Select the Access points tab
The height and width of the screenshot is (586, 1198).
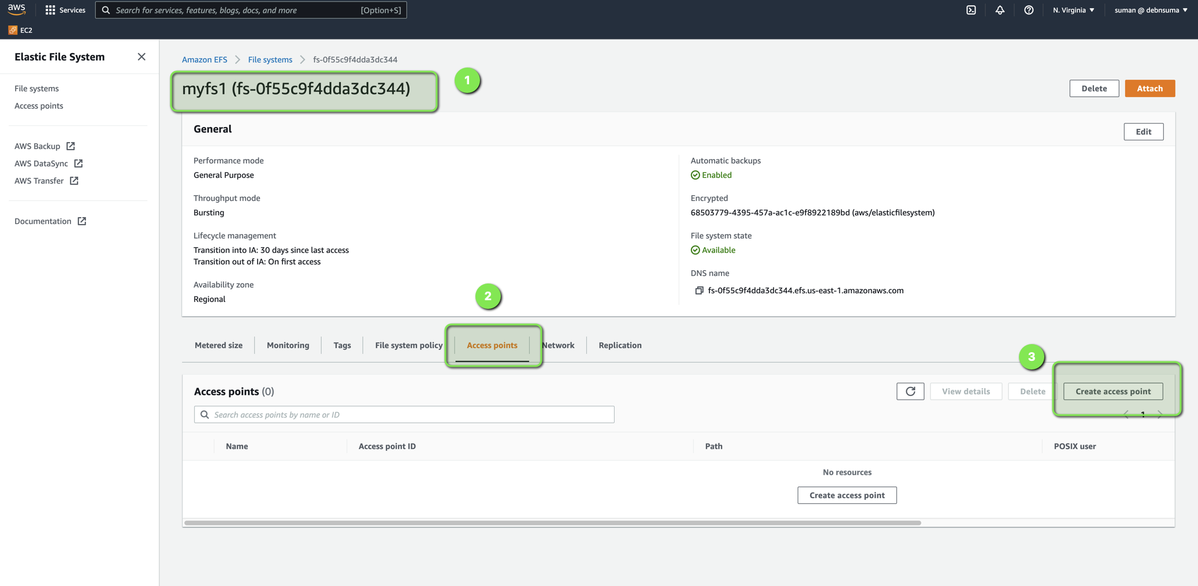(492, 345)
